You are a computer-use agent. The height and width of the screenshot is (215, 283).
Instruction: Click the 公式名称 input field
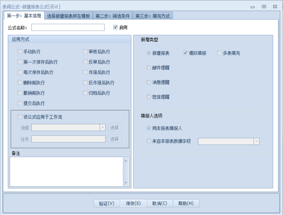pos(68,27)
